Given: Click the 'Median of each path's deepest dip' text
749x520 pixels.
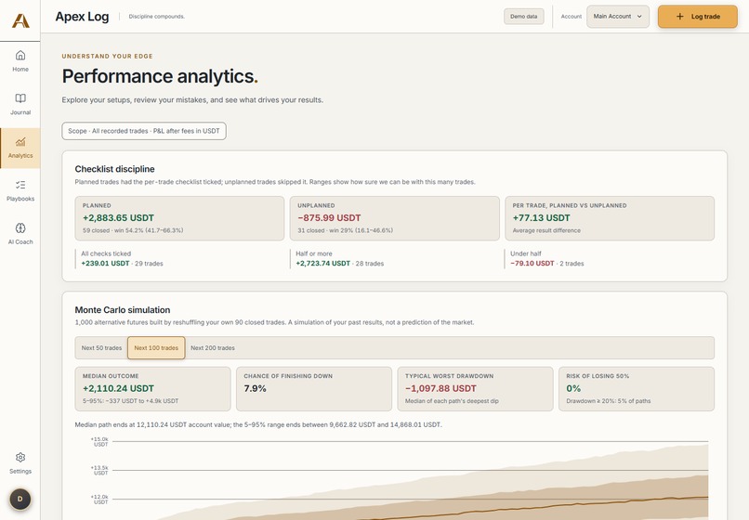Looking at the screenshot, I should click(x=452, y=401).
